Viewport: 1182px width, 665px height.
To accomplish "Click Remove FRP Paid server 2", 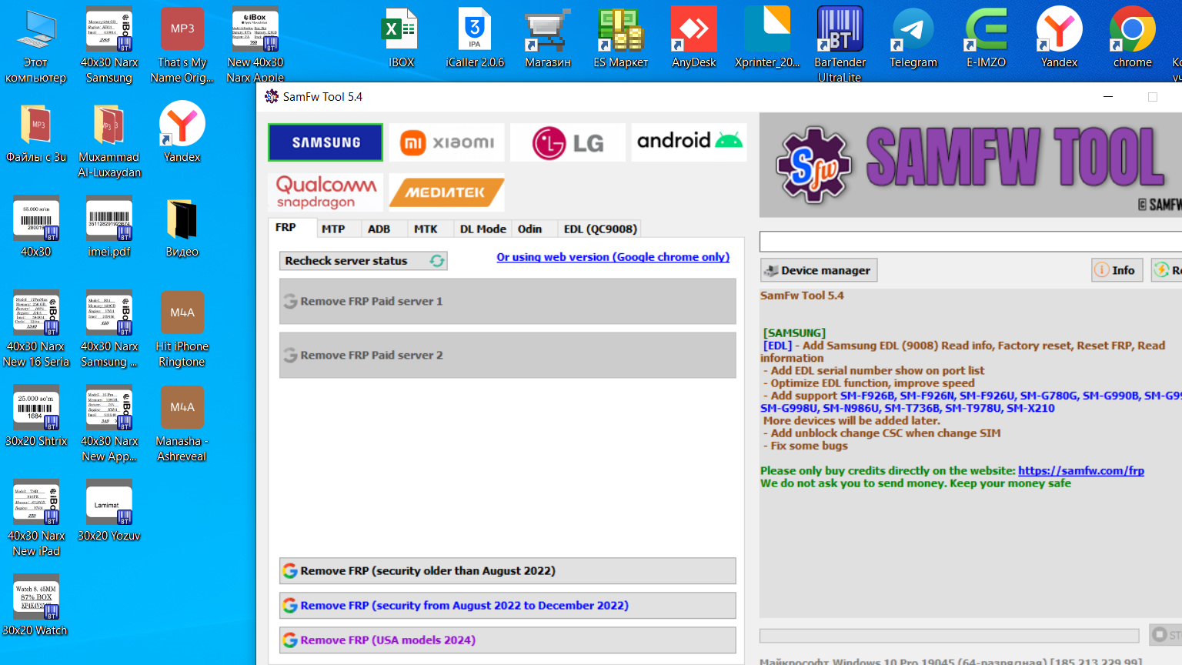I will pyautogui.click(x=508, y=355).
